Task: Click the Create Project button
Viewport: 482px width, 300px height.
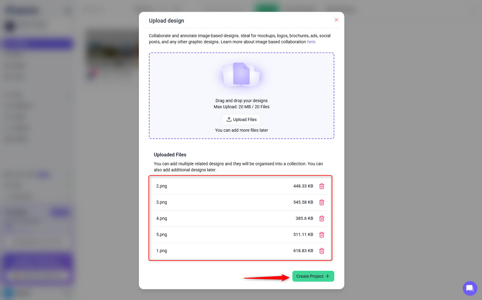Action: click(313, 276)
